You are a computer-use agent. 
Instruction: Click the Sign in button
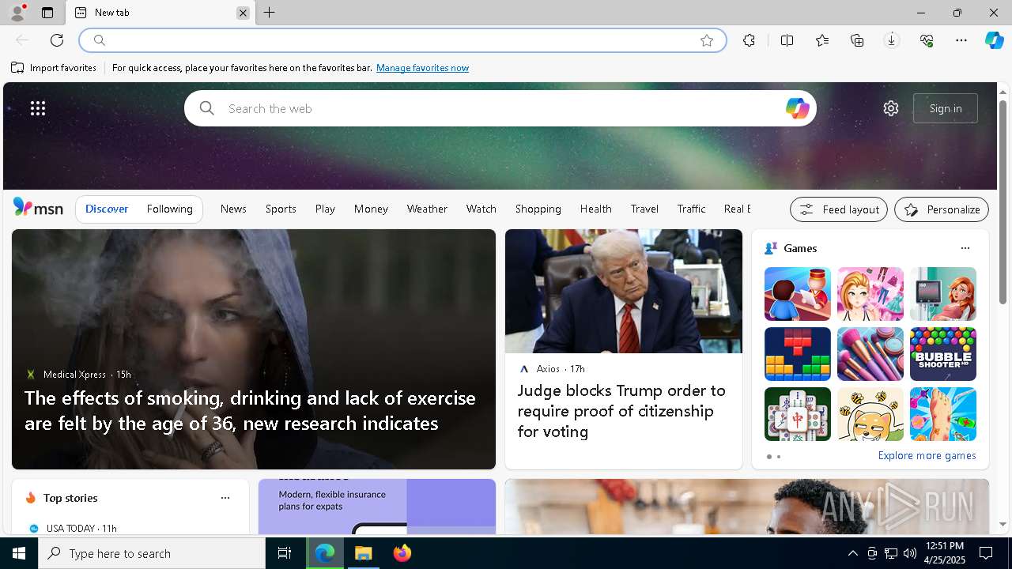pyautogui.click(x=946, y=108)
